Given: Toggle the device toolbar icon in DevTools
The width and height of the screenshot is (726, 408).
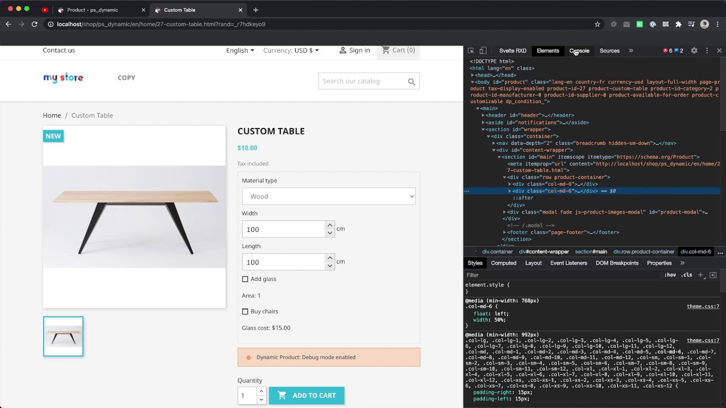Looking at the screenshot, I should coord(483,50).
